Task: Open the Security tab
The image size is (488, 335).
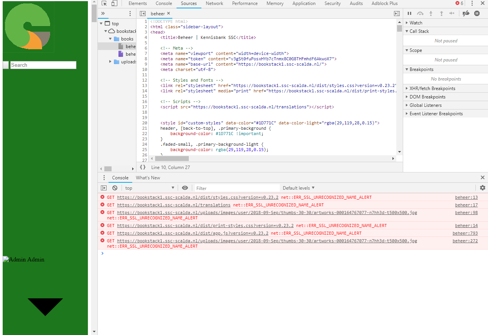Action: [x=332, y=3]
